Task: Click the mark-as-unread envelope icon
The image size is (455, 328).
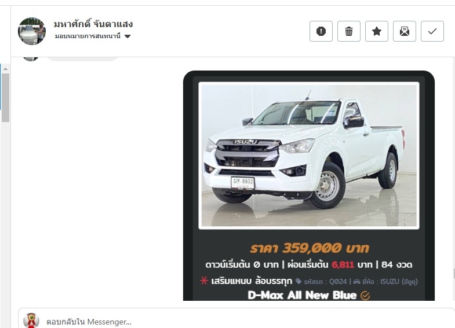Action: (405, 31)
